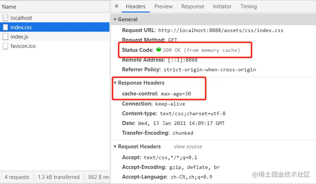
Task: Open the Response tab
Action: coord(192,6)
